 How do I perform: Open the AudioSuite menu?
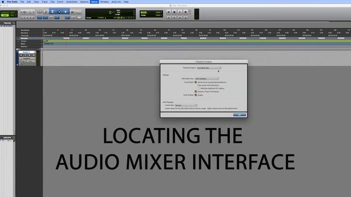click(72, 2)
